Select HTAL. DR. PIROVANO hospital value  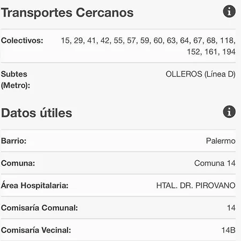(196, 185)
